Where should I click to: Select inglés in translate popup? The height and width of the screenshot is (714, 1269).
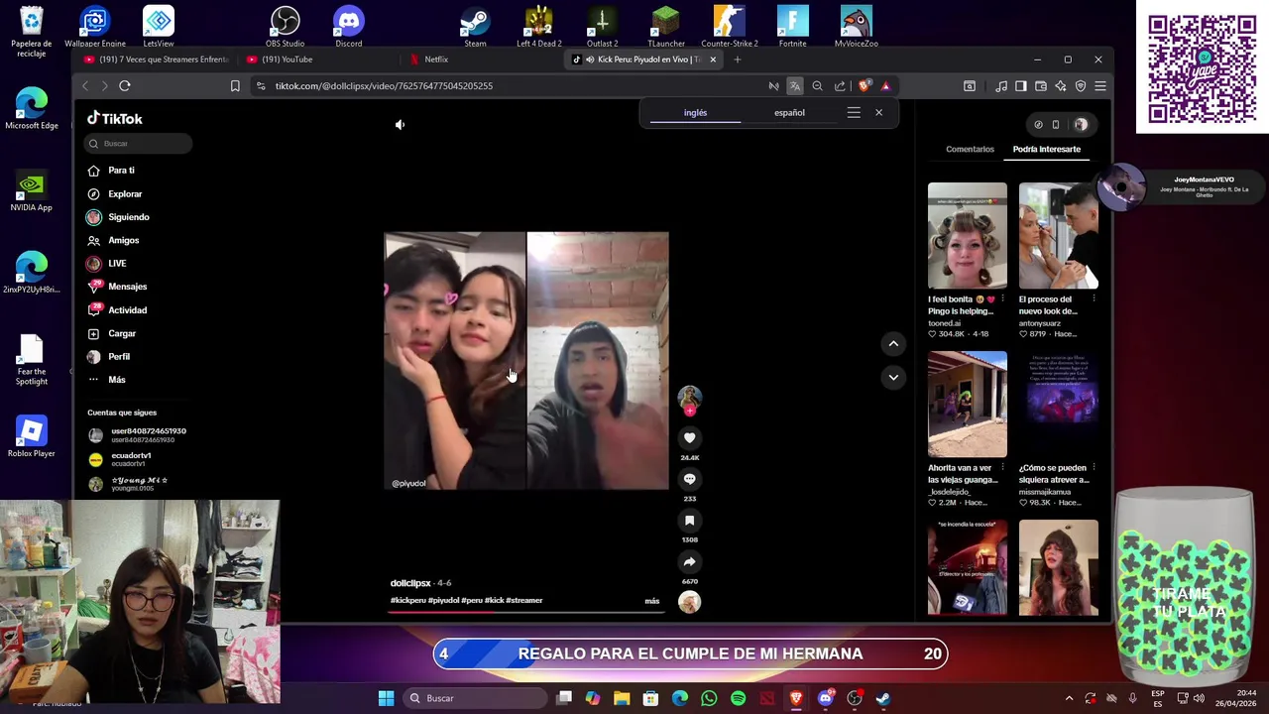pyautogui.click(x=695, y=113)
